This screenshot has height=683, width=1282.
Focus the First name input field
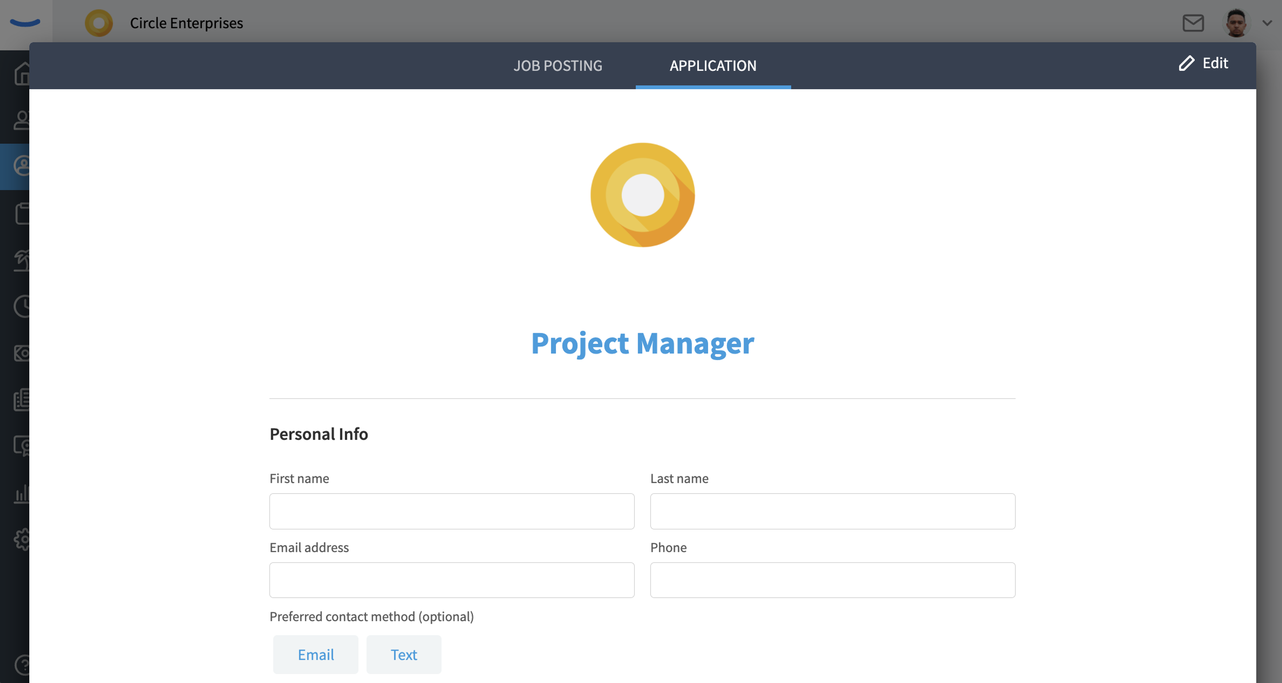tap(452, 511)
